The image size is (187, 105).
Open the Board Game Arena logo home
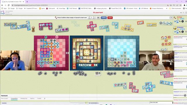[x=2, y=13]
